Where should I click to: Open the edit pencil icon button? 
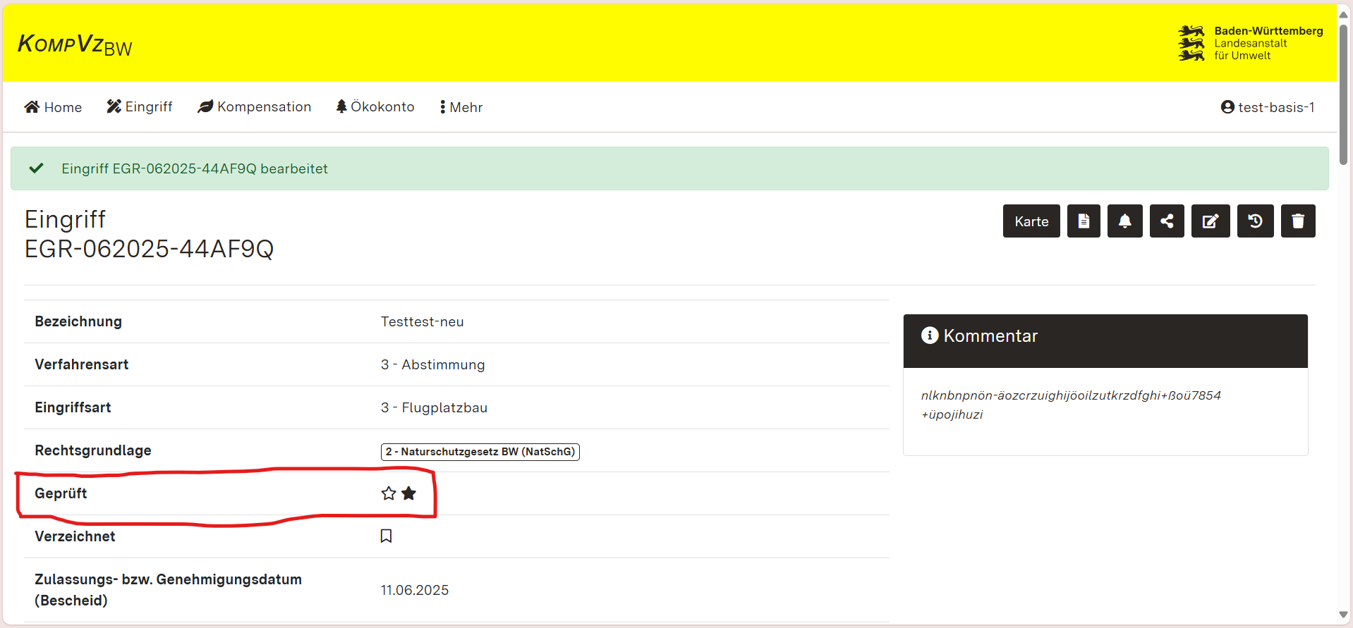tap(1211, 221)
